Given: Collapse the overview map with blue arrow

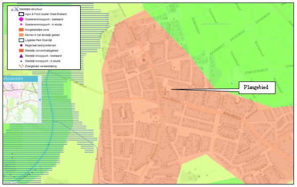Looking at the screenshot, I should [x=40, y=100].
